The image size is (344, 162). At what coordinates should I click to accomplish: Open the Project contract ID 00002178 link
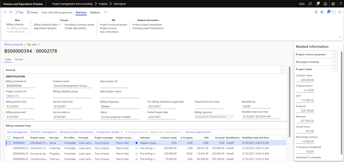coord(12,96)
